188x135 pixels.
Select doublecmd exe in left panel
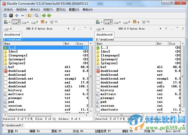click(46, 71)
